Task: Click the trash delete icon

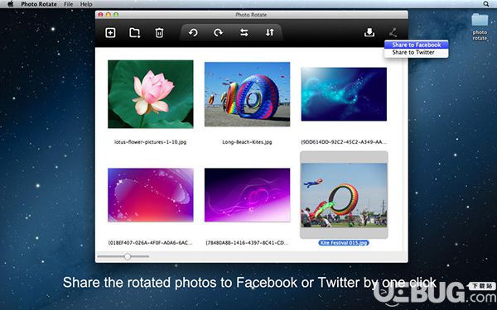Action: (x=159, y=32)
